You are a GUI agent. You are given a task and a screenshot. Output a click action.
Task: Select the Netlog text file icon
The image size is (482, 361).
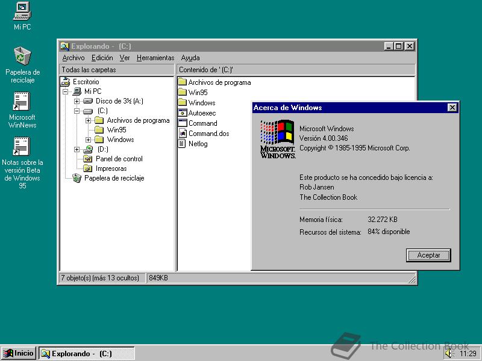[x=183, y=143]
